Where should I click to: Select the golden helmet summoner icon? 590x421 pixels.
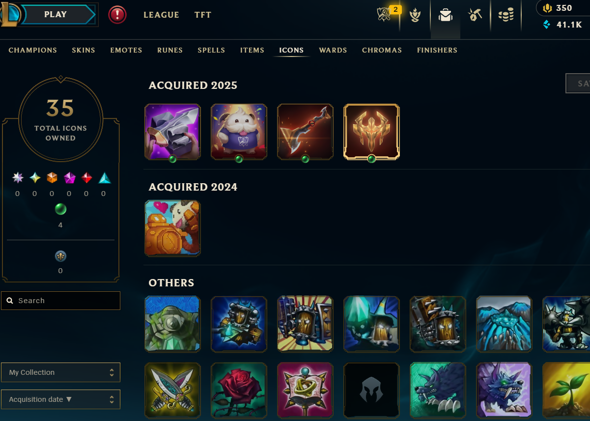pyautogui.click(x=371, y=132)
